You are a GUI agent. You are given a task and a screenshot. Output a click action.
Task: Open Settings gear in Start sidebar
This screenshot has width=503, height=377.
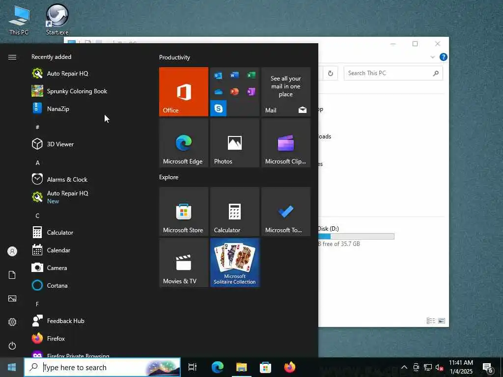12,322
